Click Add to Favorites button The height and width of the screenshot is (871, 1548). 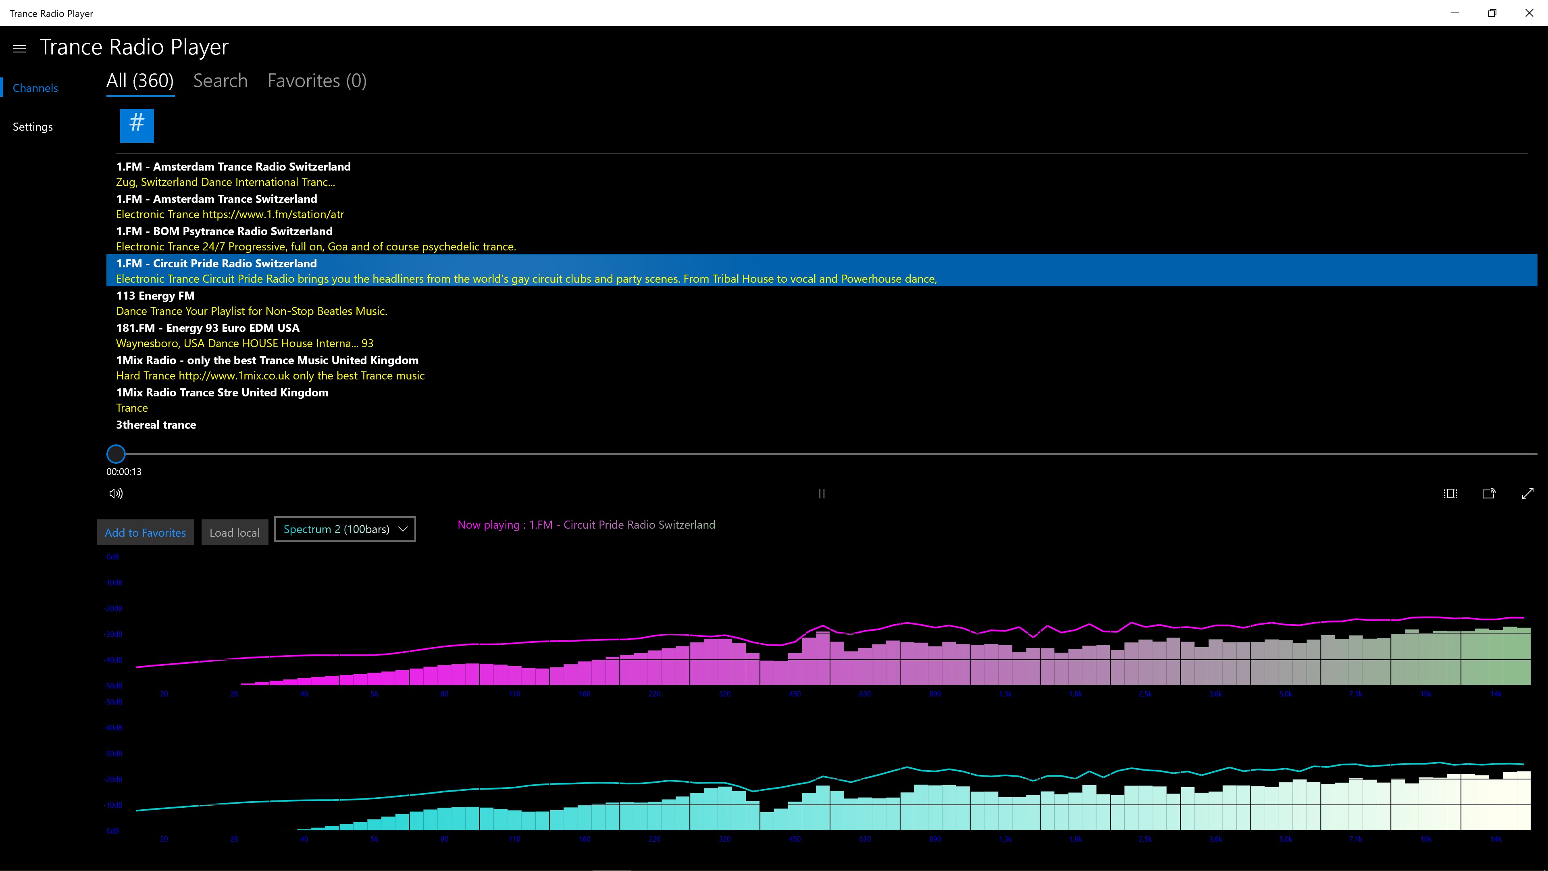click(x=146, y=533)
